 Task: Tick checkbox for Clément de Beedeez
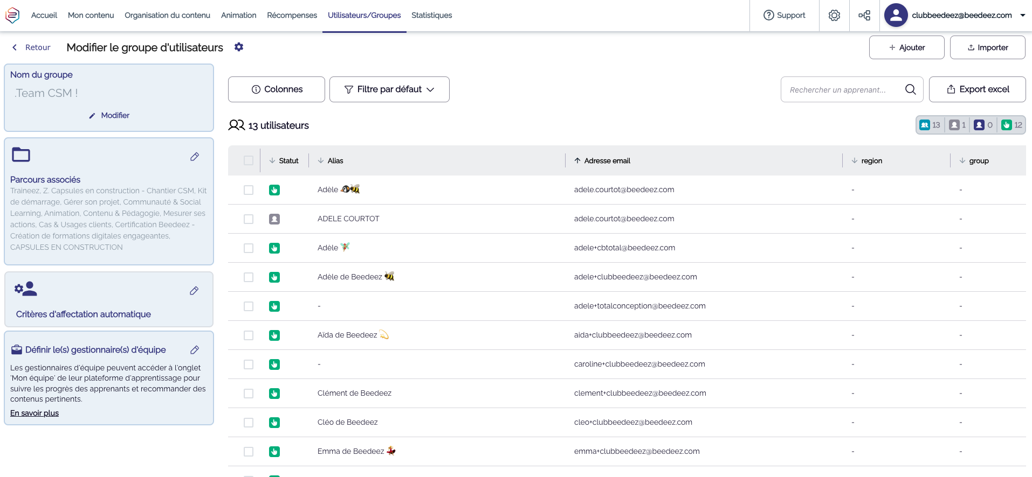coord(249,394)
